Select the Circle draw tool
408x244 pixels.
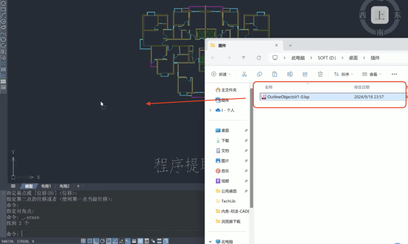3,21
